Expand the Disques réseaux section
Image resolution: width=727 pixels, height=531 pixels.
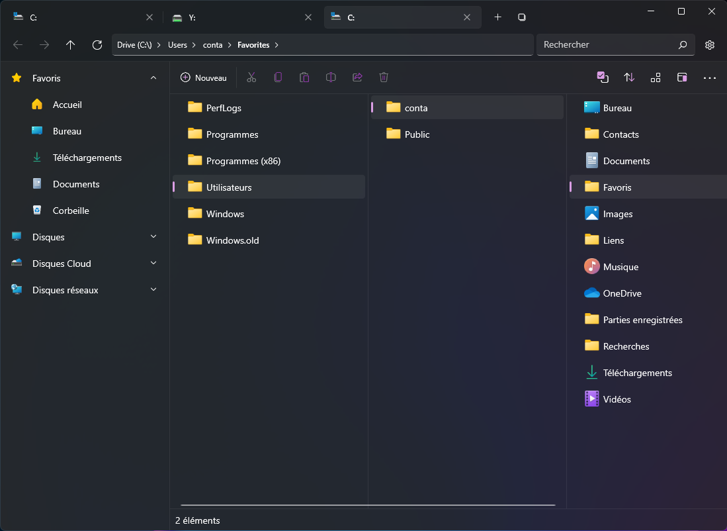tap(153, 289)
